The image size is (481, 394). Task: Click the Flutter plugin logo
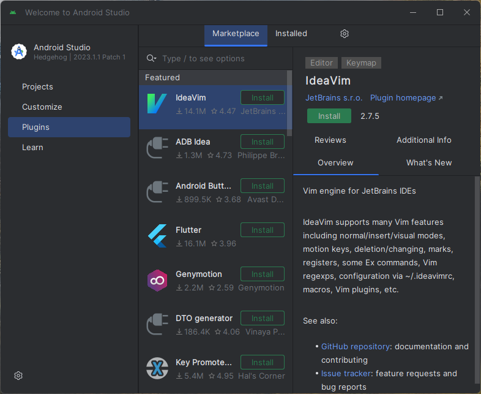pyautogui.click(x=157, y=236)
